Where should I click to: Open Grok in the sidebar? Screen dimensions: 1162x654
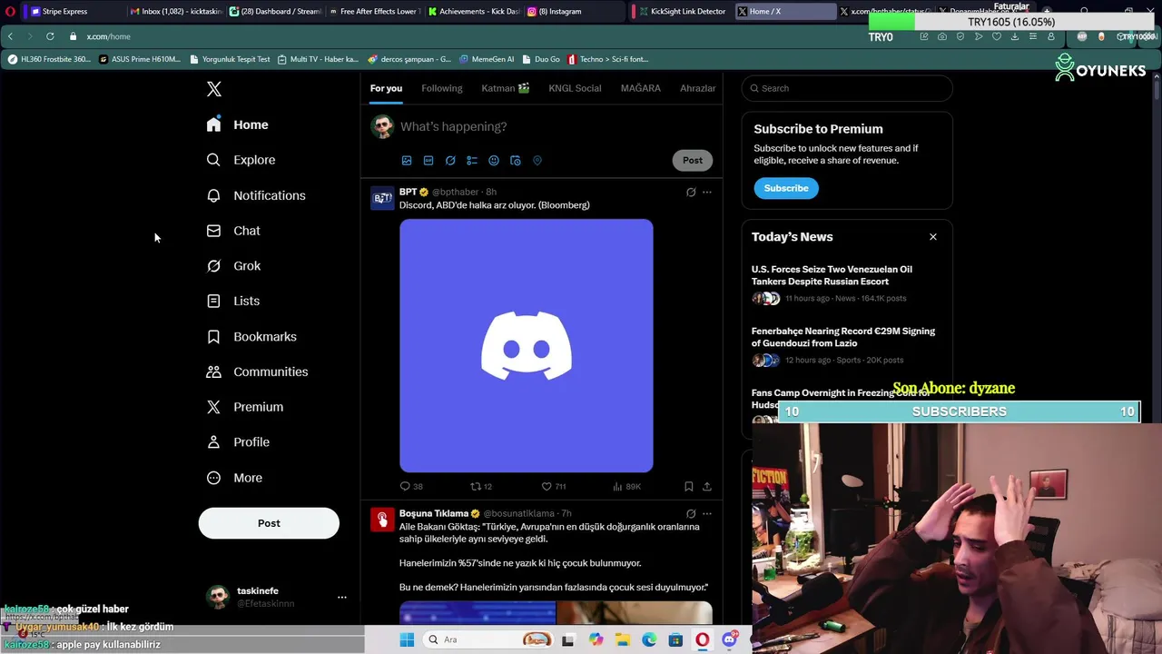(234, 266)
